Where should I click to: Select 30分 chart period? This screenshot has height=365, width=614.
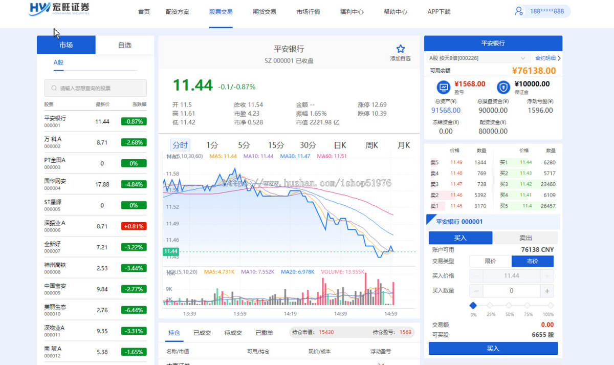308,145
